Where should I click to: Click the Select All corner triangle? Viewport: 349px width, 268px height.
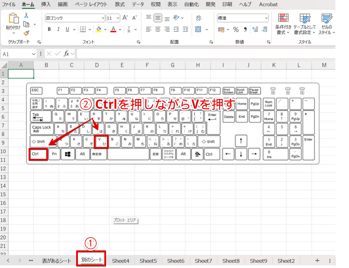click(x=4, y=65)
